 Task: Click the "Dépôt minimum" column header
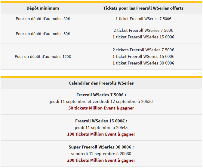[x=43, y=8]
